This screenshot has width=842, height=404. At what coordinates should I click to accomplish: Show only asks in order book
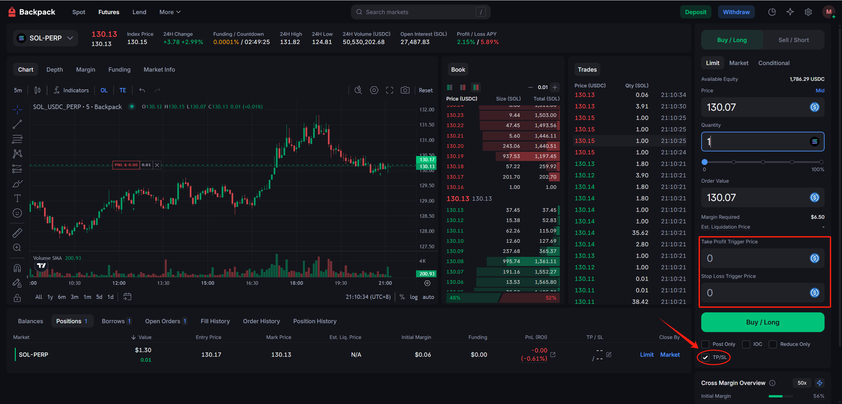[463, 87]
